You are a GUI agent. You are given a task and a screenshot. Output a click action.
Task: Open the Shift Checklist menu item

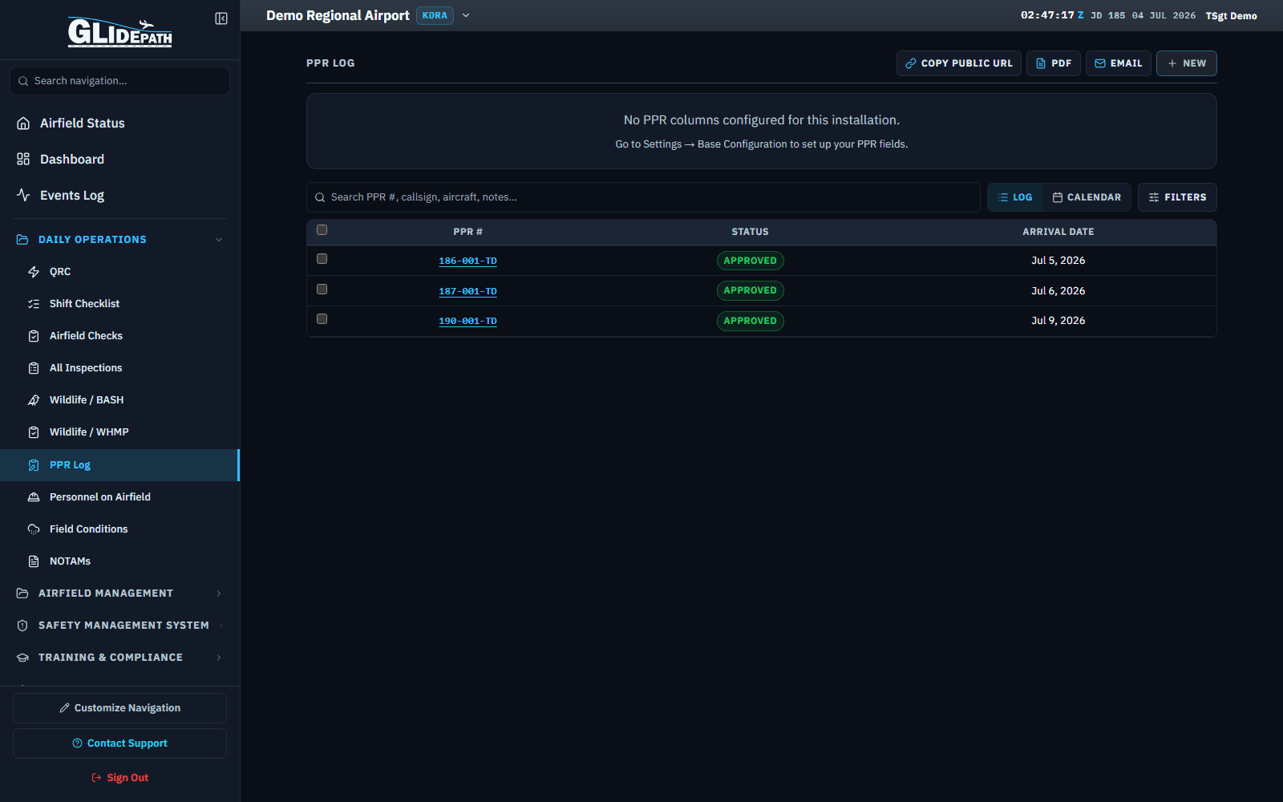(x=119, y=304)
